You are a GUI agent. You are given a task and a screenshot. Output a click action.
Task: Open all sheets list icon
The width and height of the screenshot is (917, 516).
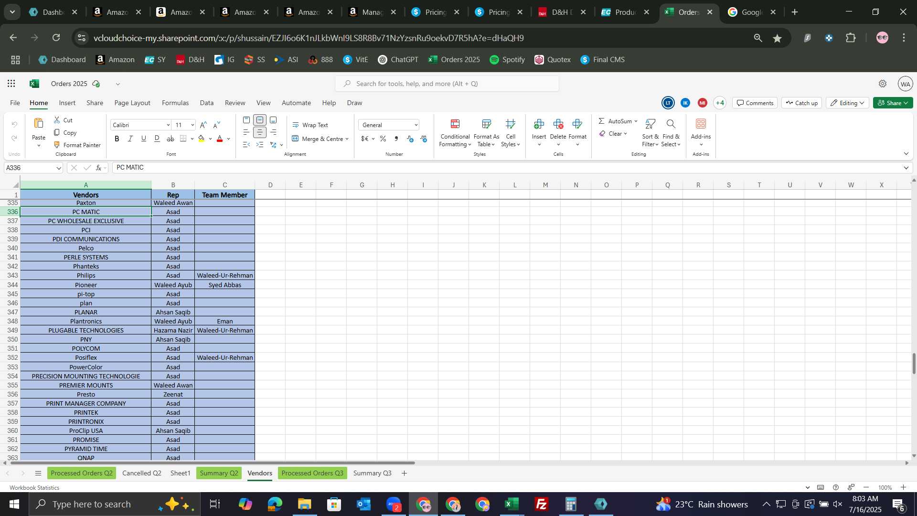pos(38,473)
